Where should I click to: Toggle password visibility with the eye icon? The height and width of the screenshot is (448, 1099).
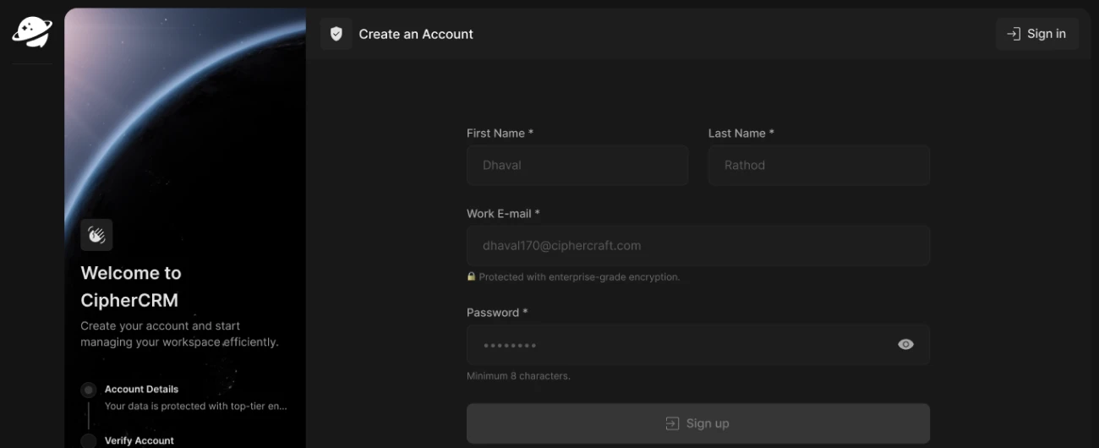click(905, 345)
